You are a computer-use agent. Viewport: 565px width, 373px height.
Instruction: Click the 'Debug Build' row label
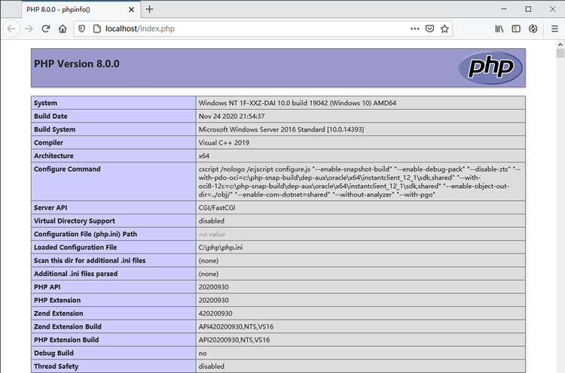pyautogui.click(x=53, y=353)
